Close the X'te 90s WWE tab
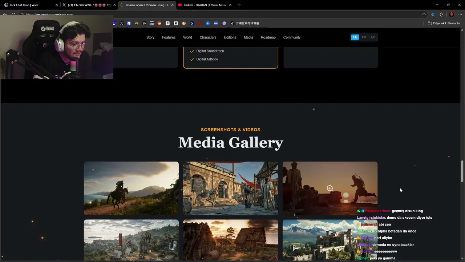Image resolution: width=465 pixels, height=262 pixels. (x=114, y=5)
